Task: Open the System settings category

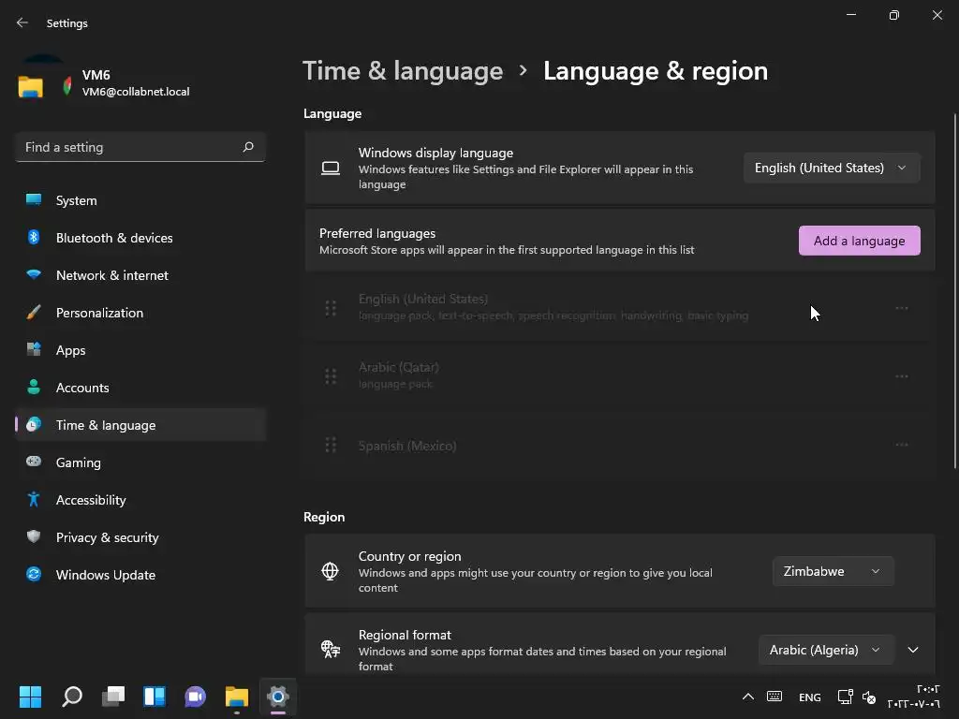Action: [140, 200]
